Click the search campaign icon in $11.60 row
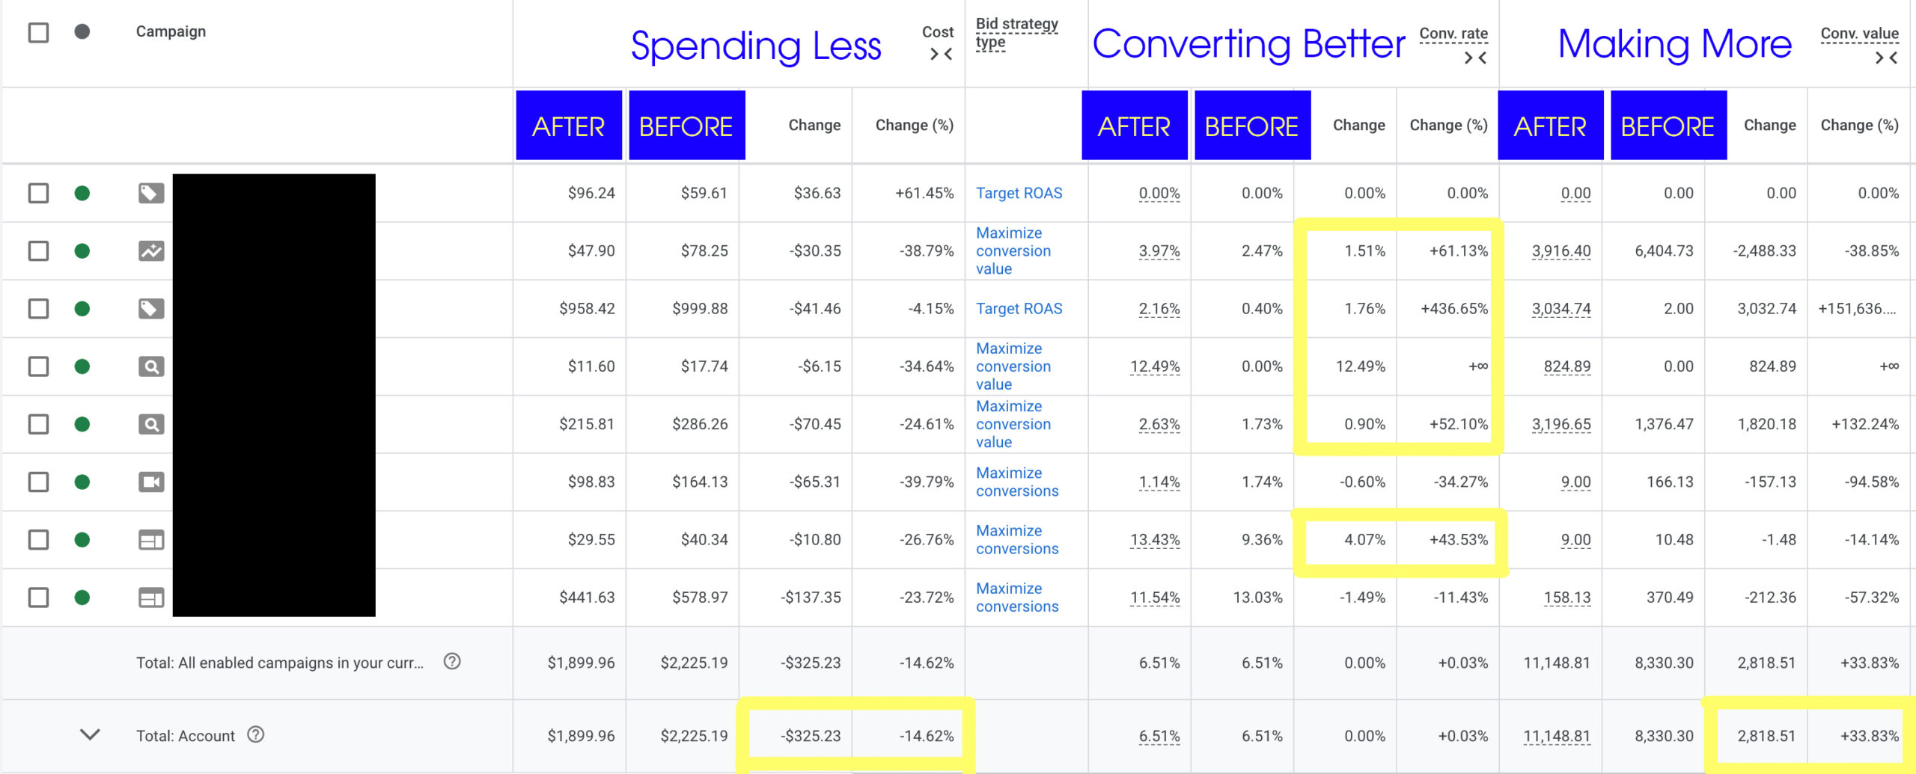 (x=151, y=367)
